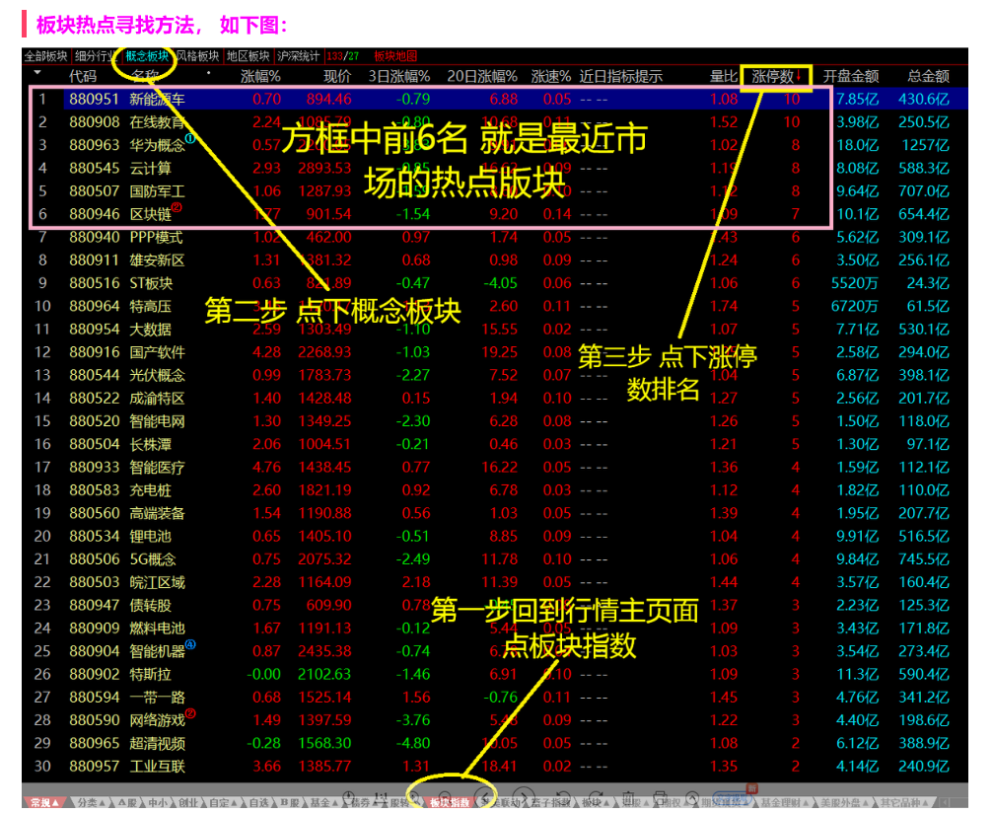Open the 板块地图 link
993x814 pixels.
click(395, 56)
